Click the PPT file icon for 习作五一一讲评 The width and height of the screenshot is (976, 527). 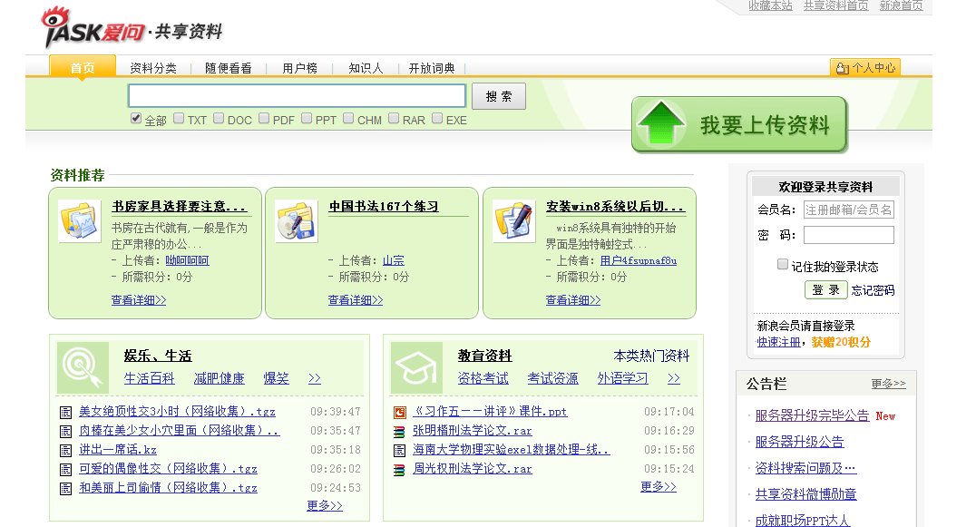[x=399, y=412]
